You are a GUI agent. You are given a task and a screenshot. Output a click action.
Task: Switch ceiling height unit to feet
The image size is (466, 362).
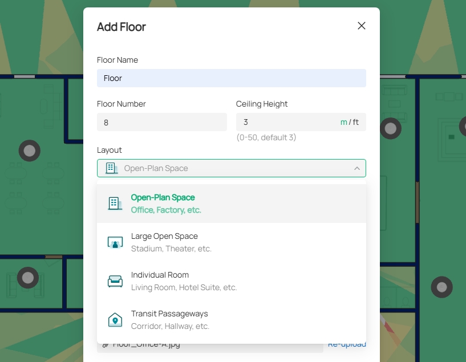(x=355, y=122)
